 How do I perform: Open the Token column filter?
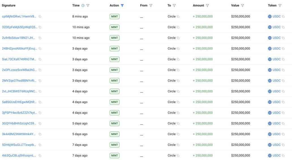click(280, 5)
